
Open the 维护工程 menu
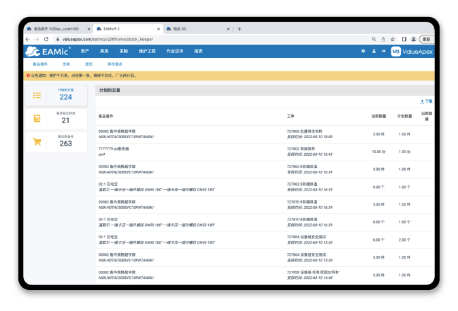click(147, 51)
